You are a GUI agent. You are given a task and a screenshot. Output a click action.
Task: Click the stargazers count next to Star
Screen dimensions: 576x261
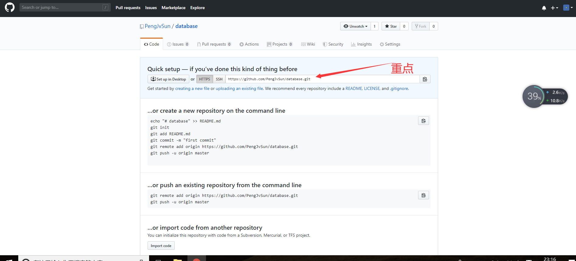tap(404, 26)
